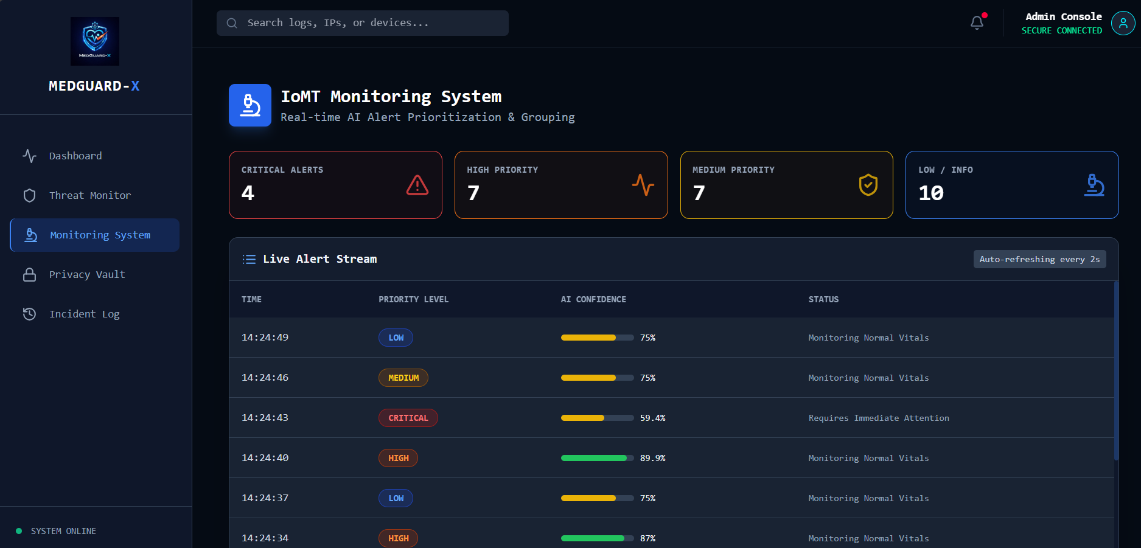The height and width of the screenshot is (548, 1141).
Task: Click the Incident Log history icon
Action: tap(29, 314)
